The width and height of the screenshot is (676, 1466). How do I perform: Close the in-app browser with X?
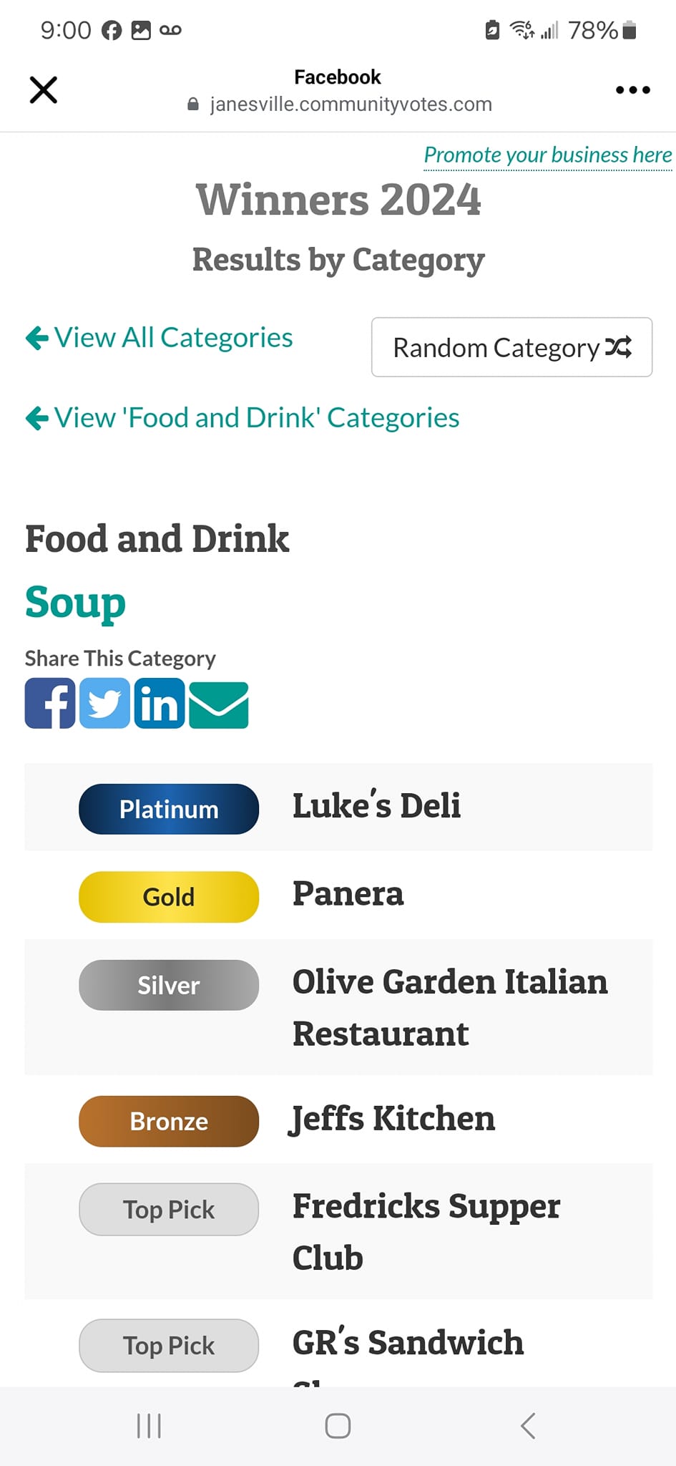pyautogui.click(x=44, y=90)
